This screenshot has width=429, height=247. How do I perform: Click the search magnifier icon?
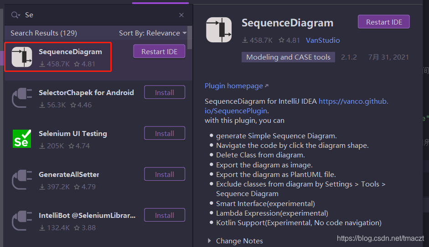(x=15, y=15)
